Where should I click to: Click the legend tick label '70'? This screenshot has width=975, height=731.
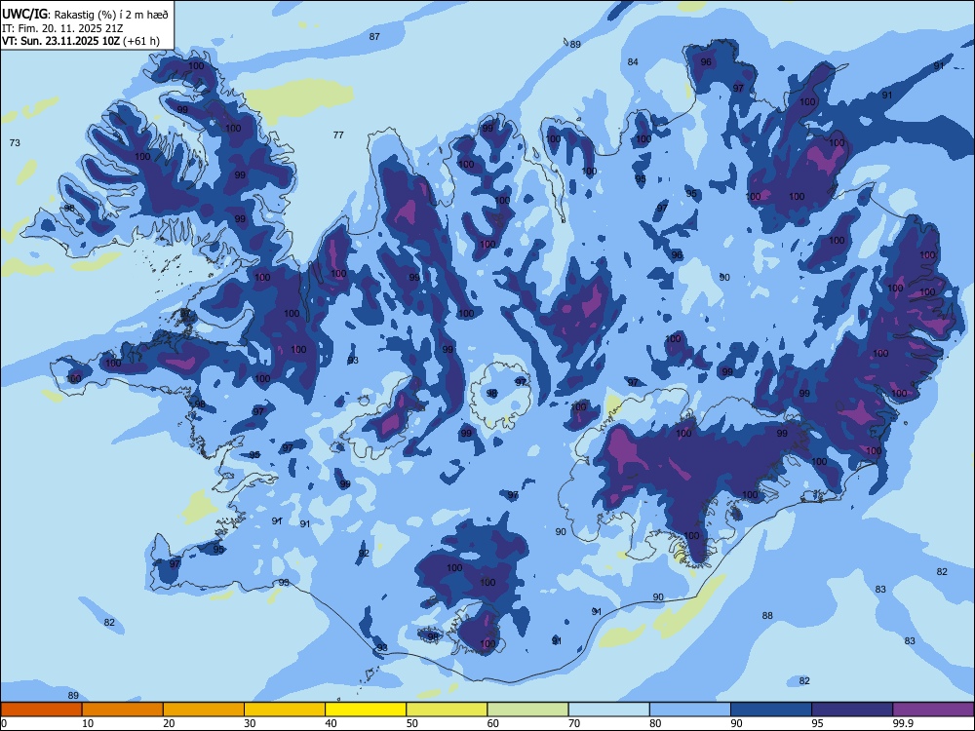tap(574, 723)
